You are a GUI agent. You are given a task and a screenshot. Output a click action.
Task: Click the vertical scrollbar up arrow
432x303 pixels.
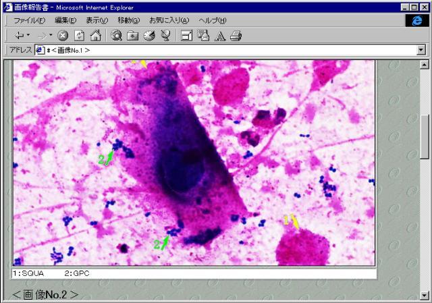pos(425,65)
